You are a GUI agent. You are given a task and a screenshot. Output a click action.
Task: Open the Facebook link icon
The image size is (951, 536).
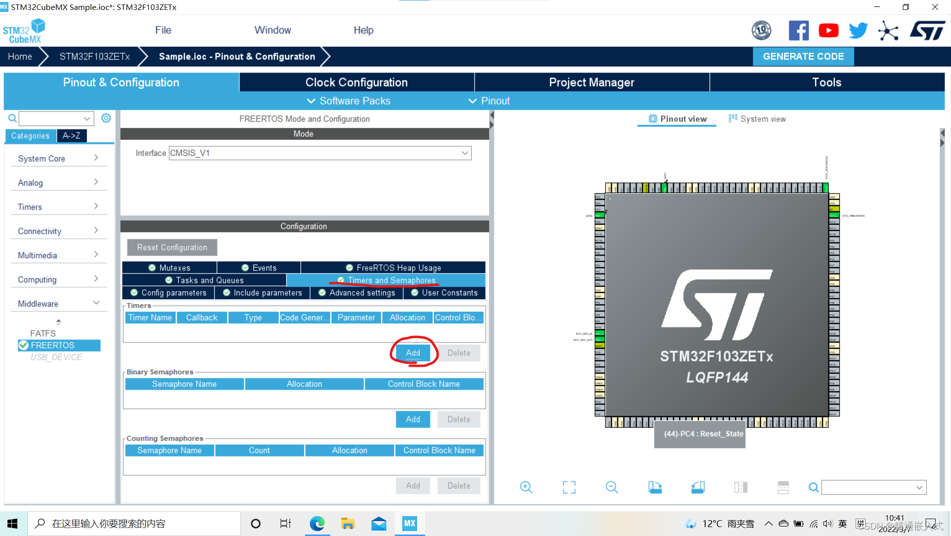799,31
